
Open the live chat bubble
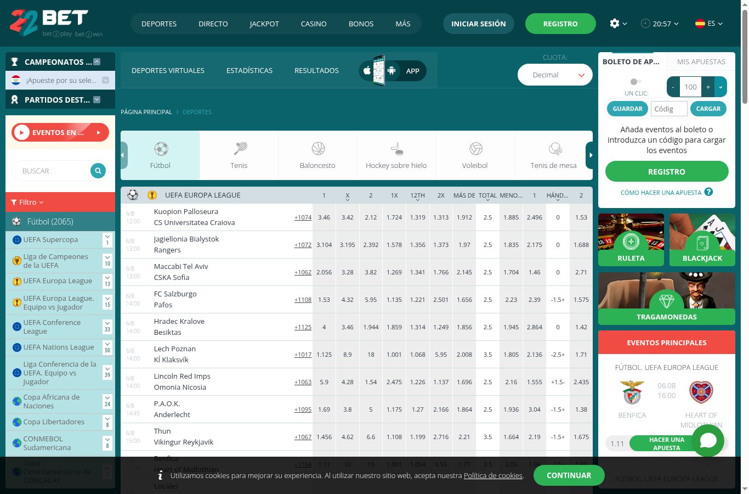point(708,440)
